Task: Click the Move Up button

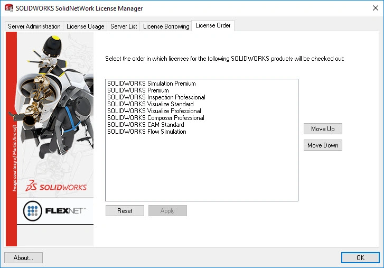Action: [x=323, y=129]
